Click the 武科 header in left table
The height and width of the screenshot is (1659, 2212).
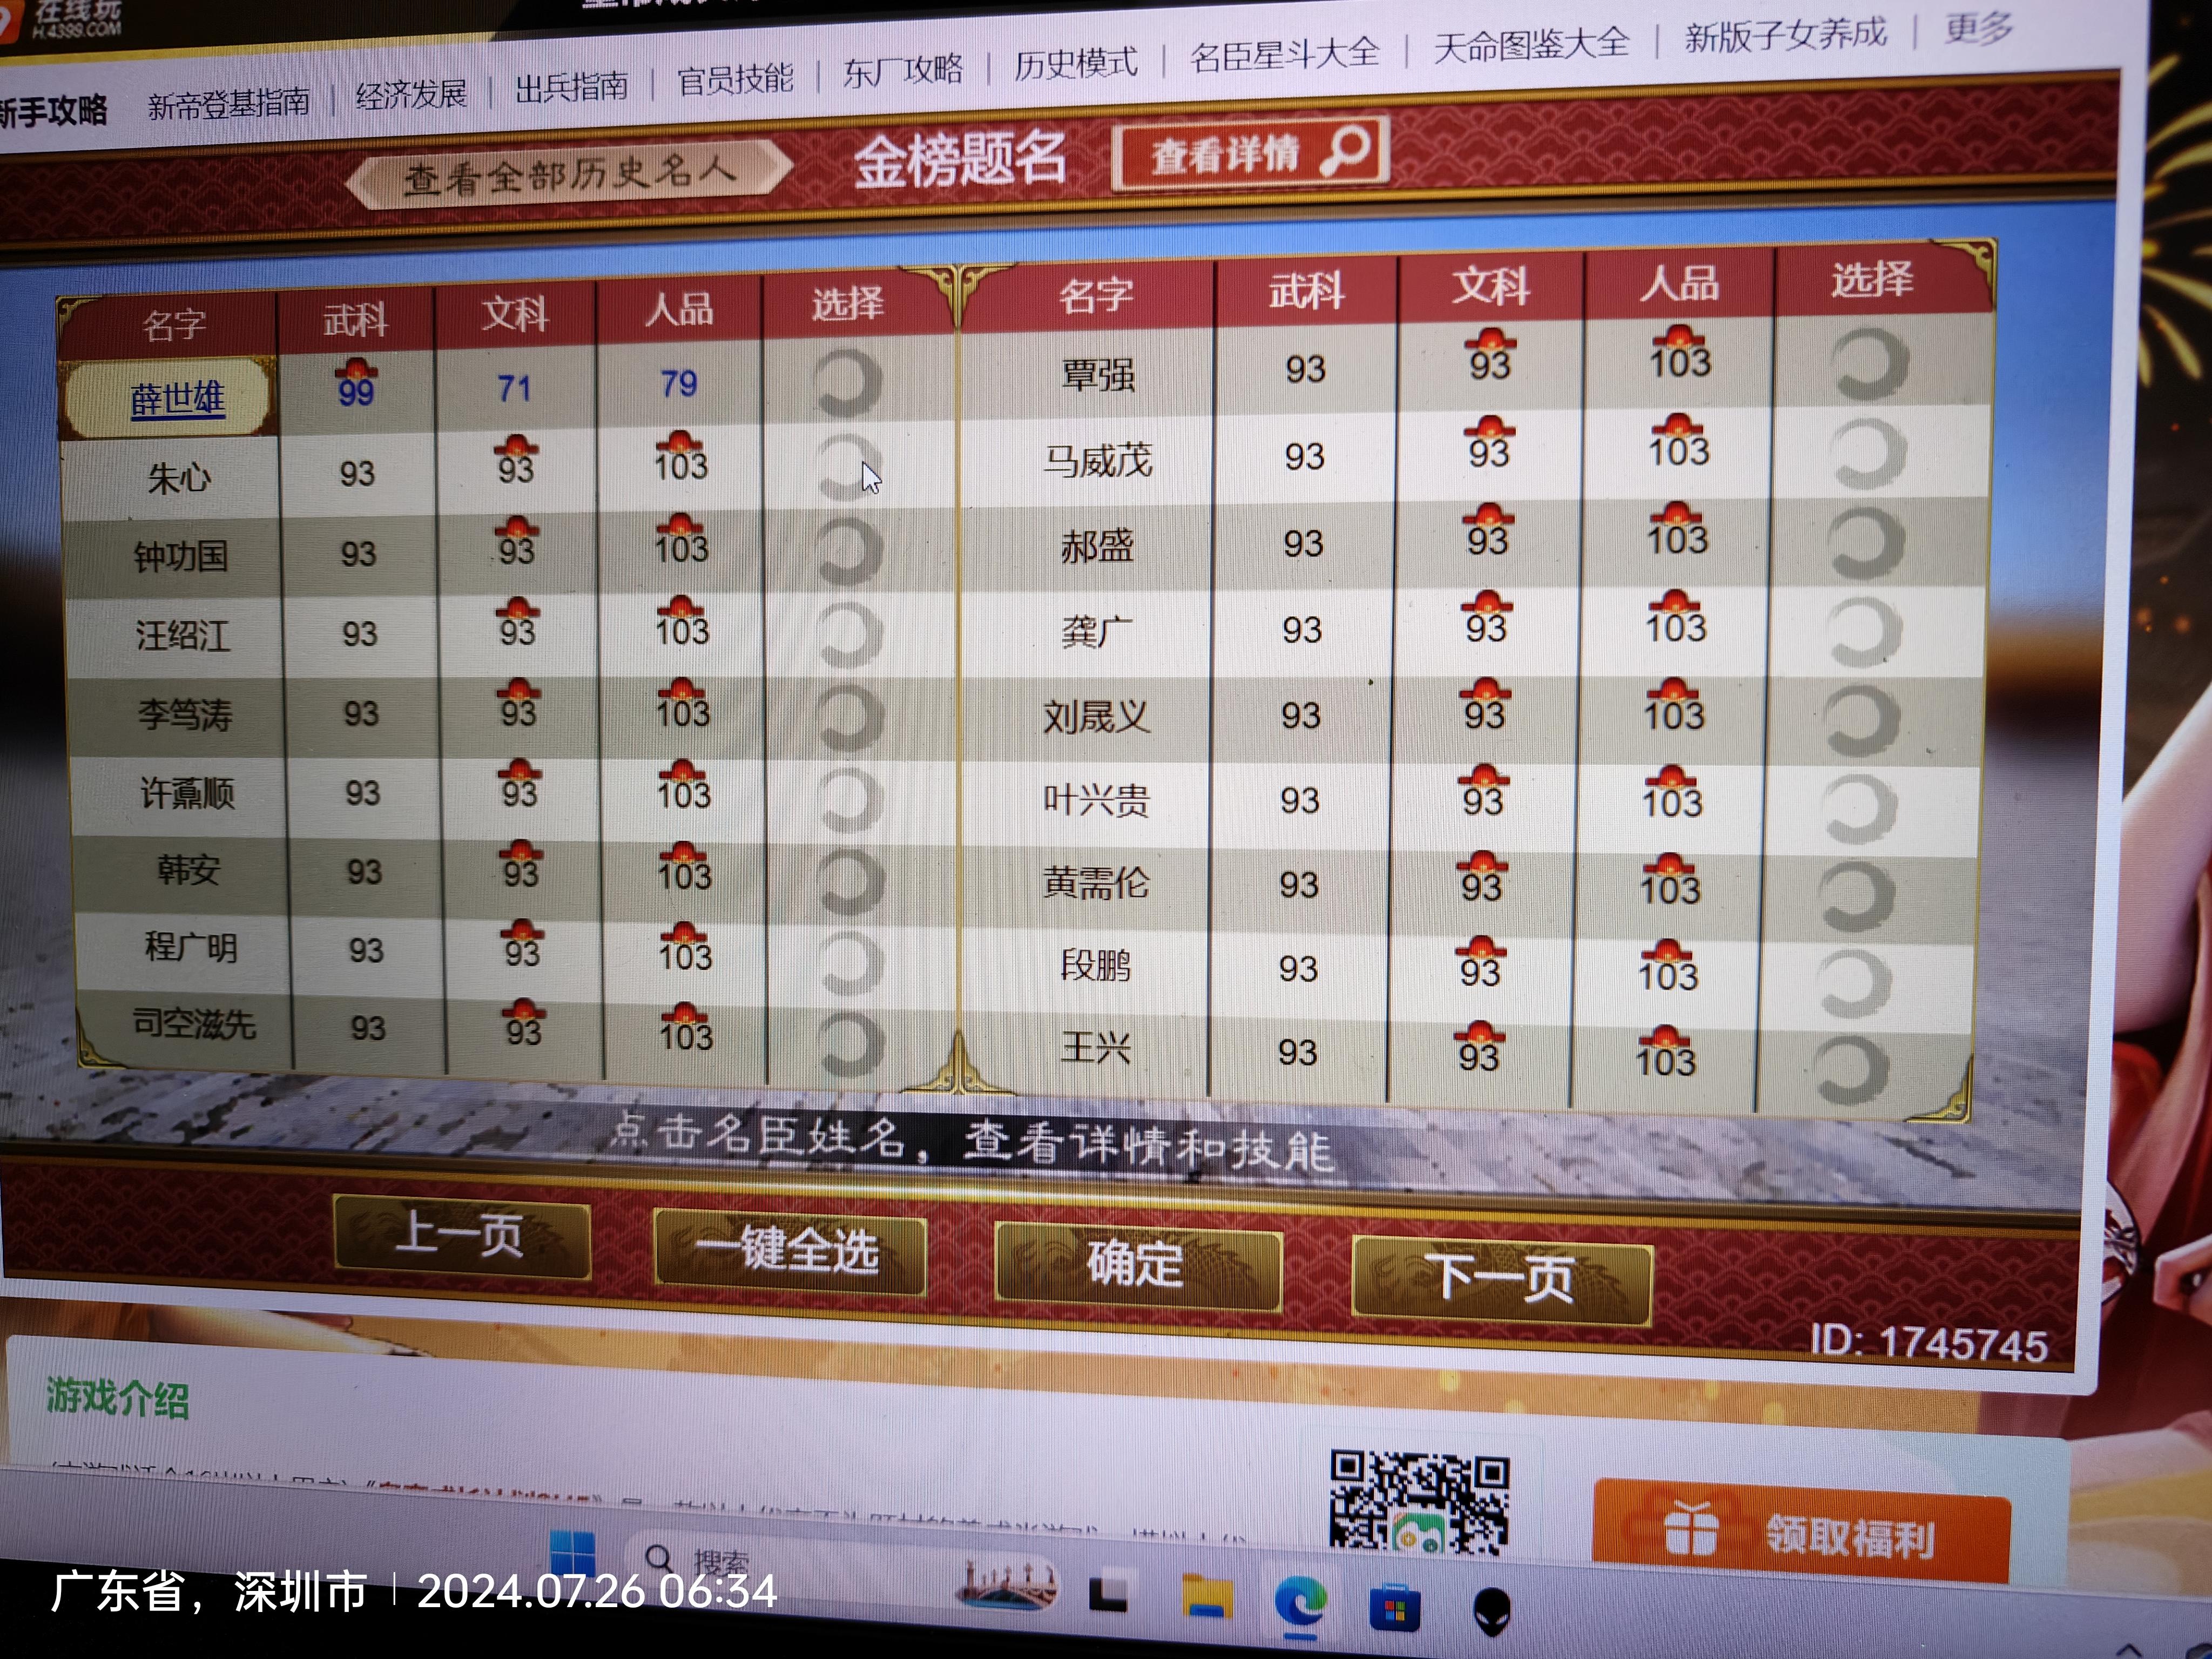tap(355, 320)
